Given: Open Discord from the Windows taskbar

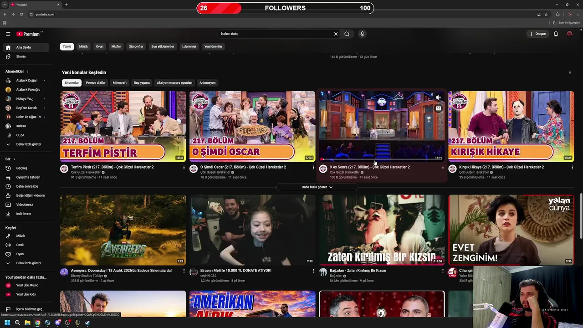Looking at the screenshot, I should 57,323.
